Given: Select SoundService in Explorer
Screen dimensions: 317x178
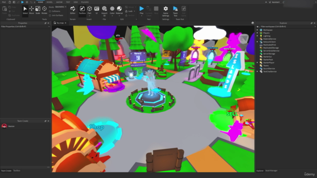Looking at the screenshot, I should click(x=269, y=69).
